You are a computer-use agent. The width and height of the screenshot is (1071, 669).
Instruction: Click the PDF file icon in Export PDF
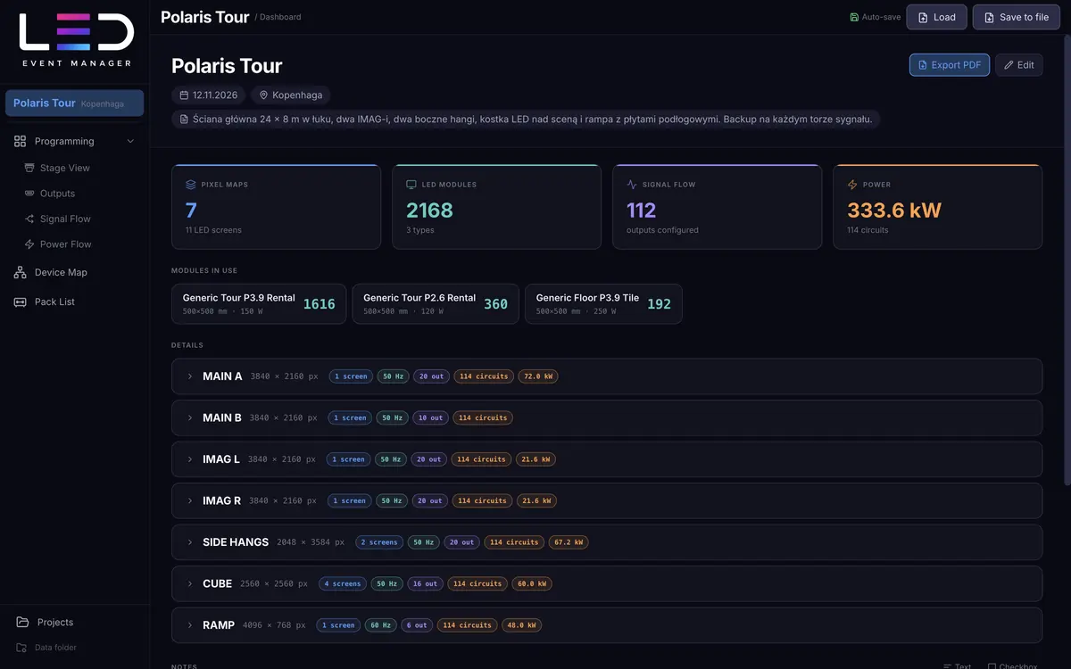pos(923,65)
